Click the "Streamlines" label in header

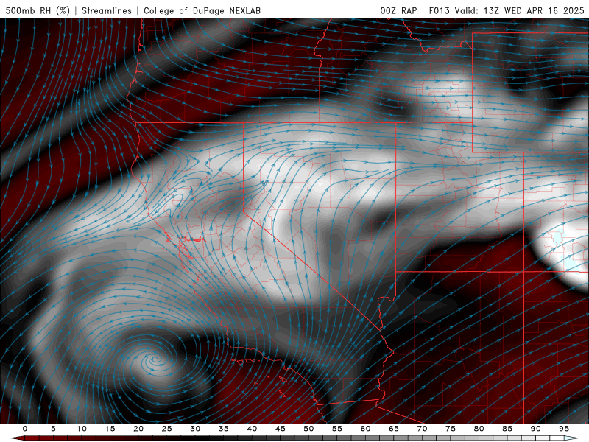[107, 10]
